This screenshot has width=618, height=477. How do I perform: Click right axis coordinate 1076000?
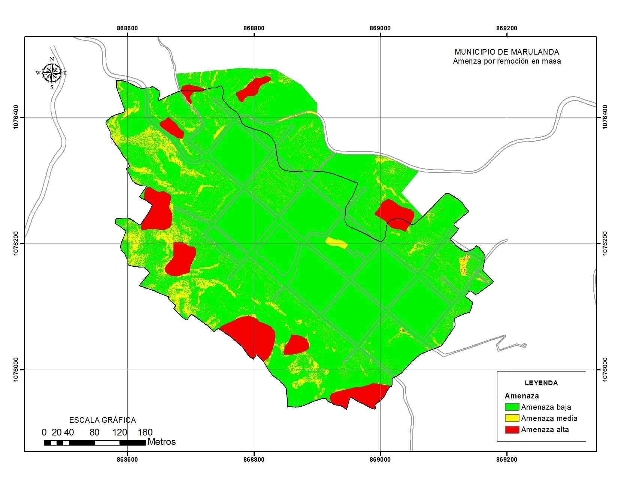pyautogui.click(x=605, y=370)
